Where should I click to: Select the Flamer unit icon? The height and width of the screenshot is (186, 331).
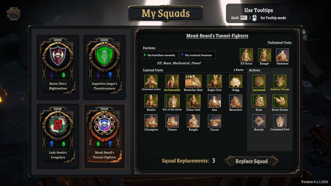172,121
